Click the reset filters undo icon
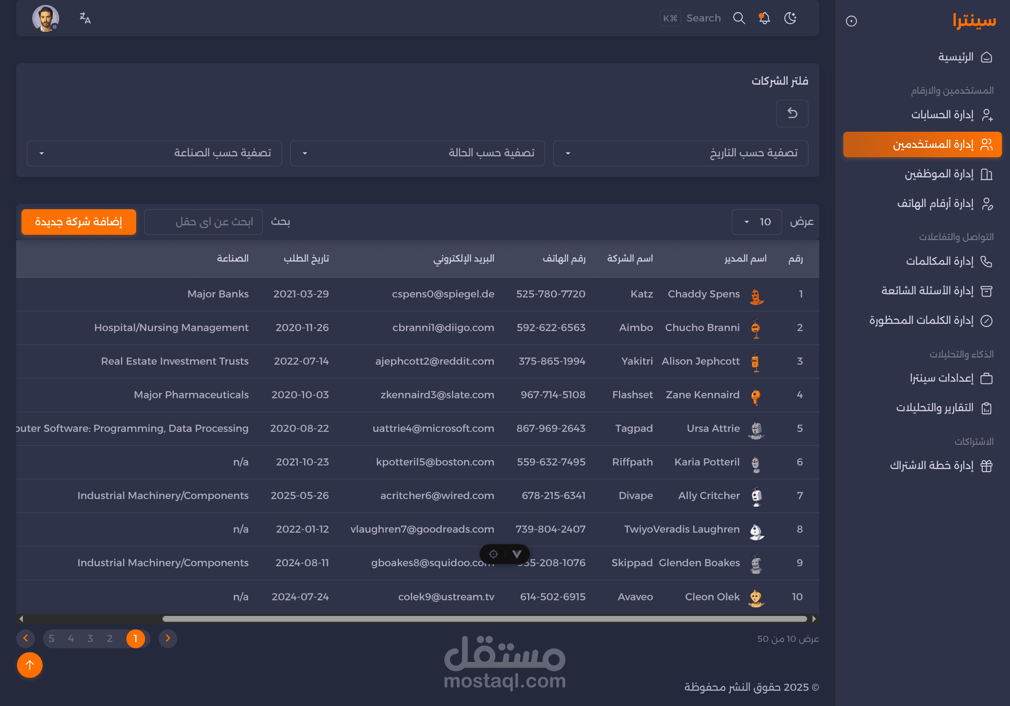 [x=792, y=113]
